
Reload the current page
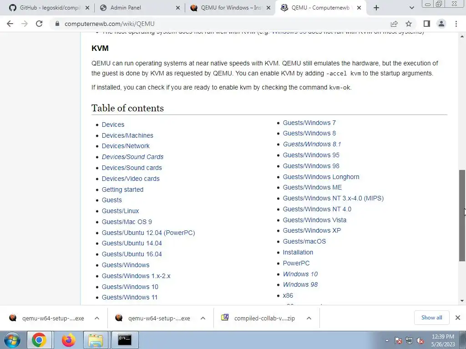[39, 24]
